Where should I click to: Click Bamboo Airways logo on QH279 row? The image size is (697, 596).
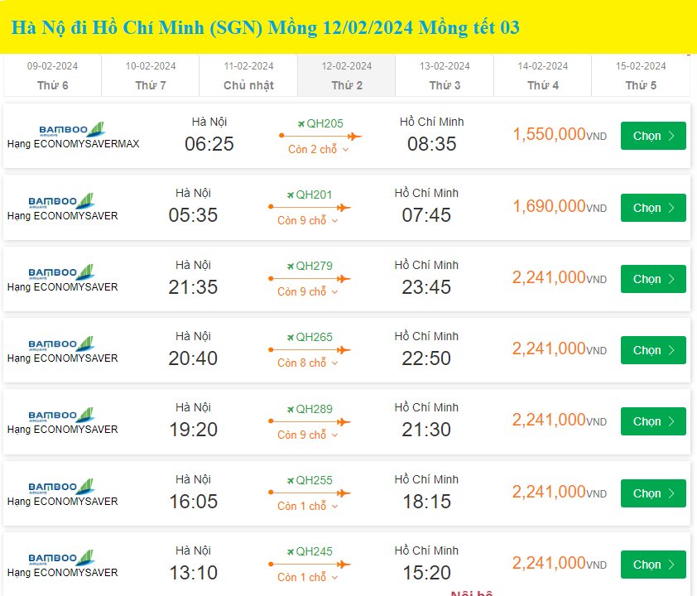click(x=61, y=273)
